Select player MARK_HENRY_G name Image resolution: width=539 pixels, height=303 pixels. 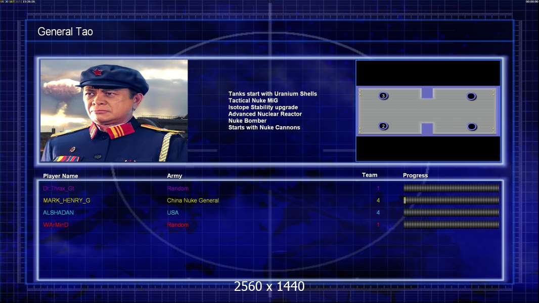point(67,200)
